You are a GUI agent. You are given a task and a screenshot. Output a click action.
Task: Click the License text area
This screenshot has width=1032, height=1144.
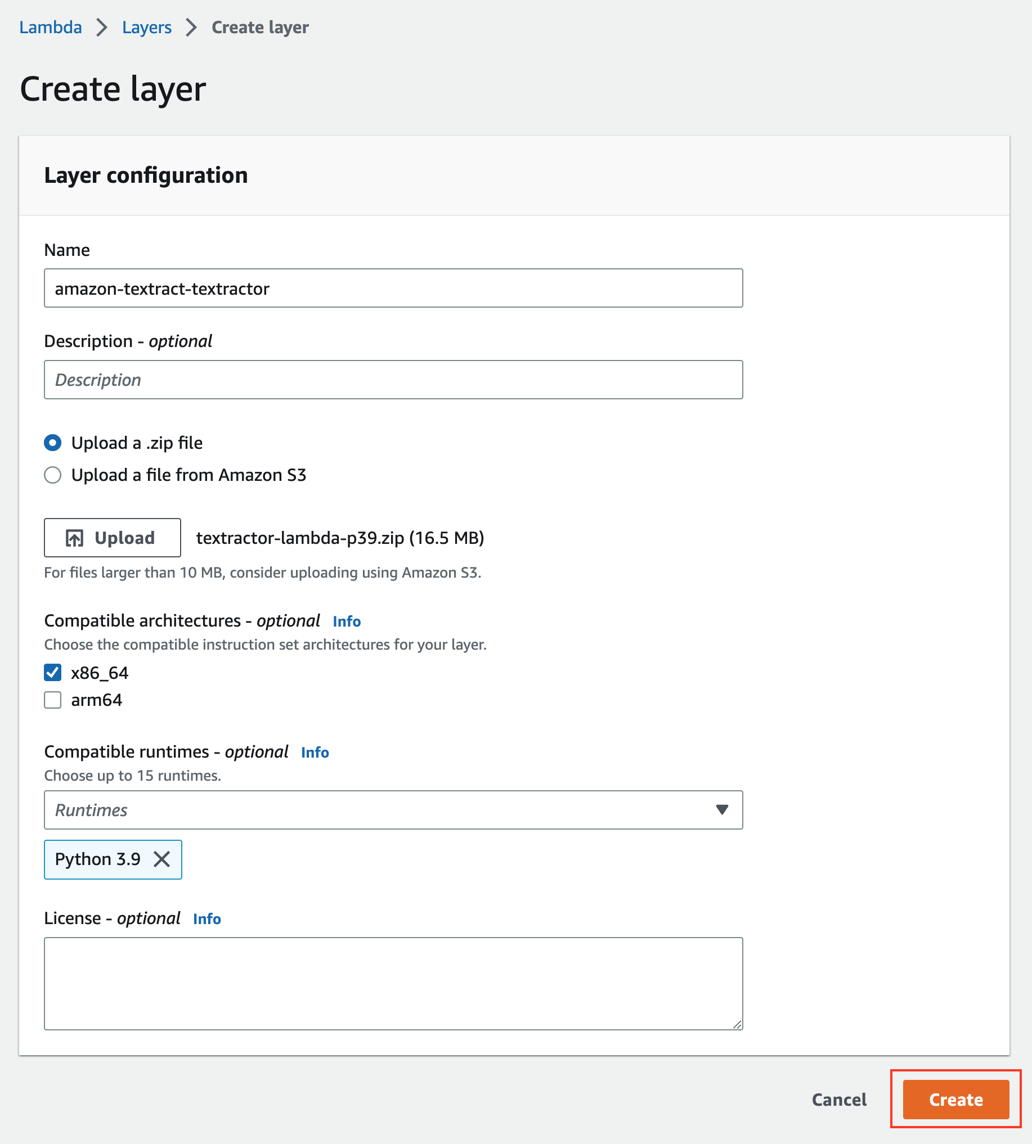coord(393,984)
